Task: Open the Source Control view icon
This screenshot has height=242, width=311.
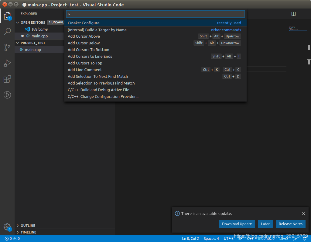Action: coord(7,47)
